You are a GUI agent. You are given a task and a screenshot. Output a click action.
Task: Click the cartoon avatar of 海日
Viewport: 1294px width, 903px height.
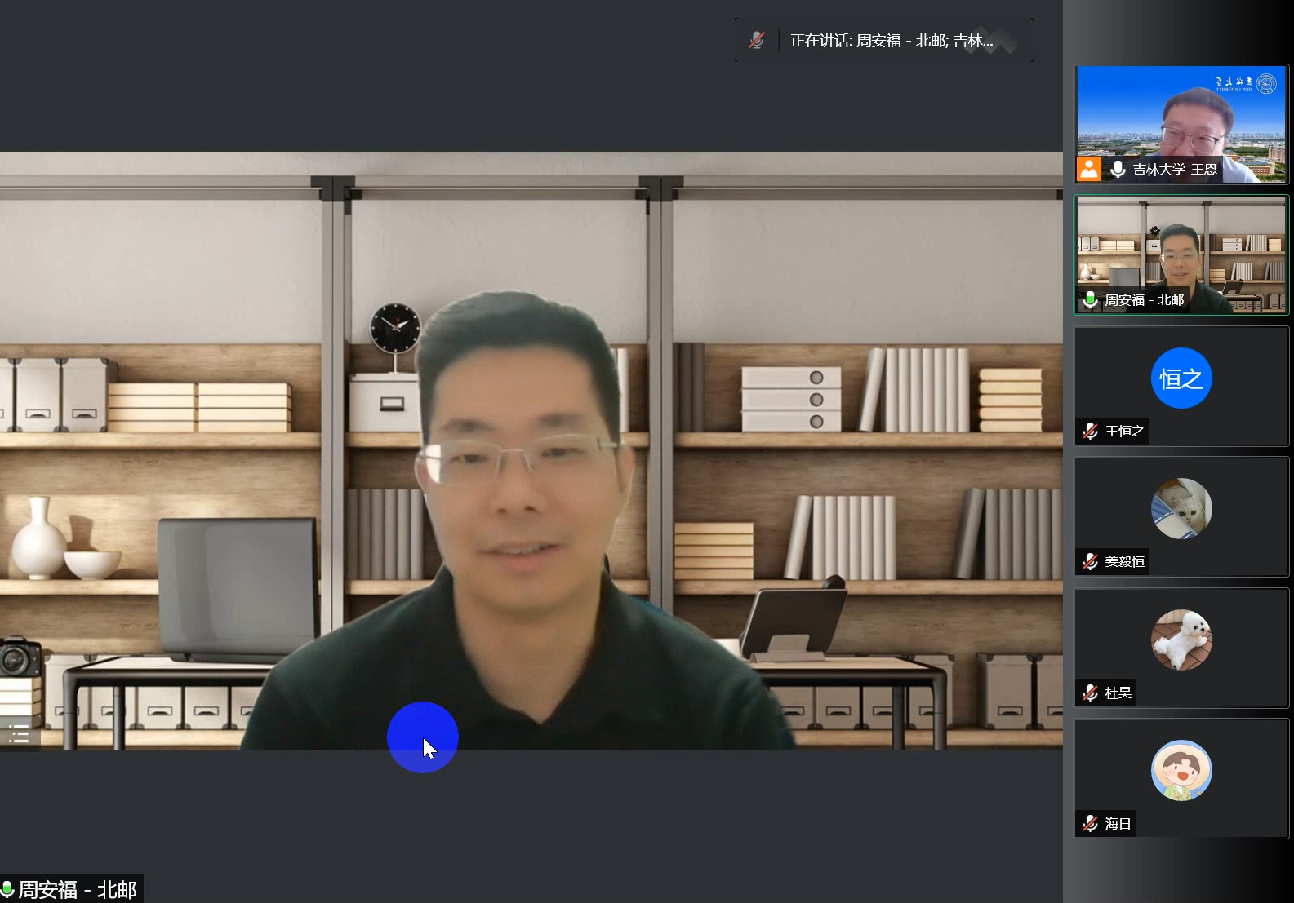coord(1181,771)
